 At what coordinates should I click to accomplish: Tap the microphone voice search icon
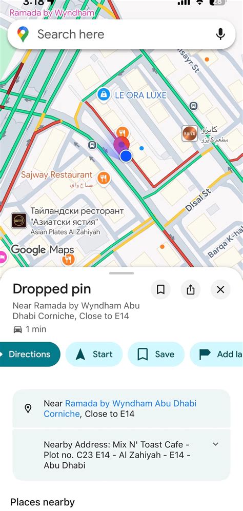pyautogui.click(x=221, y=34)
